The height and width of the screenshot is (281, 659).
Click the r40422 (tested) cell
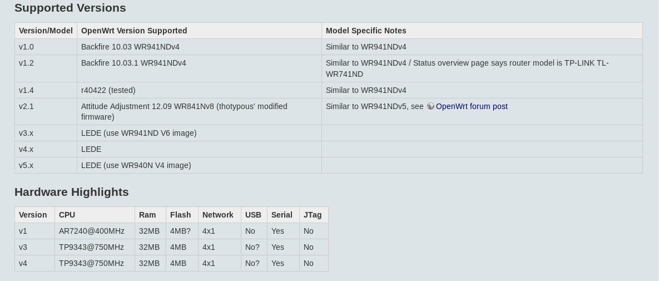point(199,90)
